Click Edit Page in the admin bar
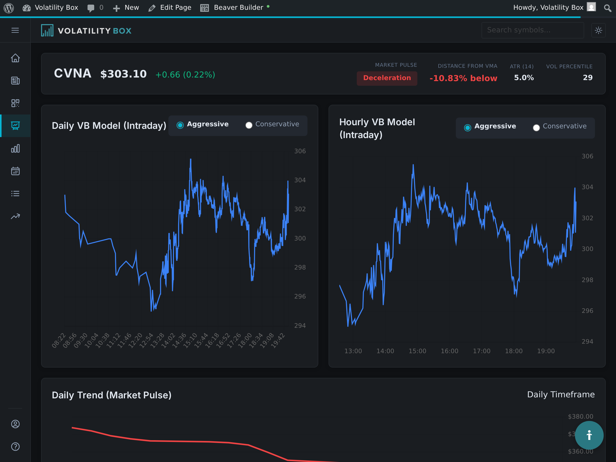Screen dimensions: 616x462 tap(170, 8)
